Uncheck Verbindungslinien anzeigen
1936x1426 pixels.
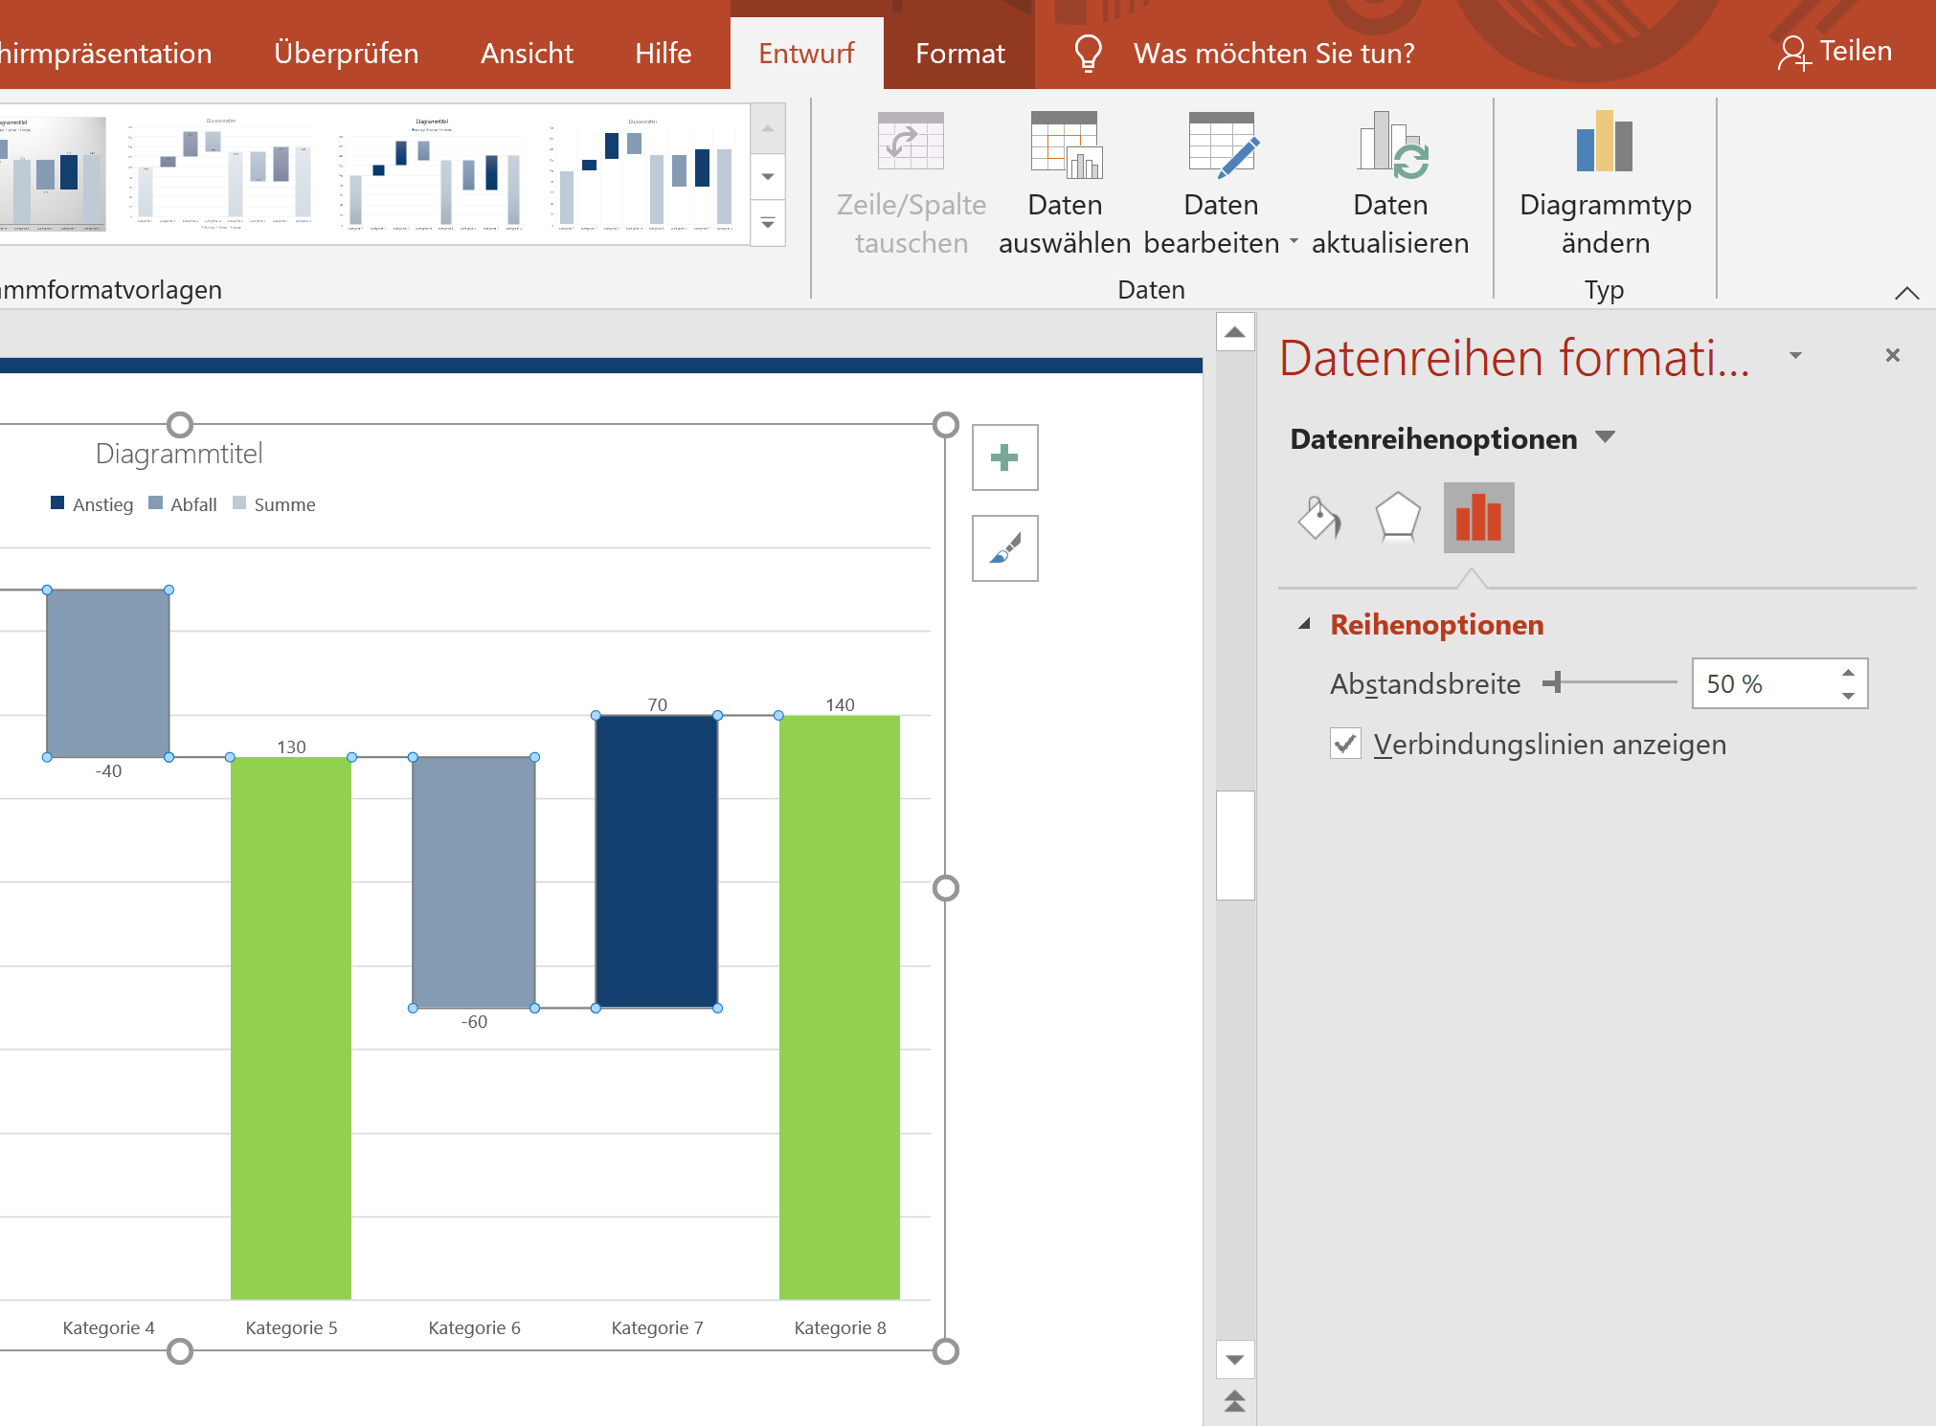coord(1345,744)
